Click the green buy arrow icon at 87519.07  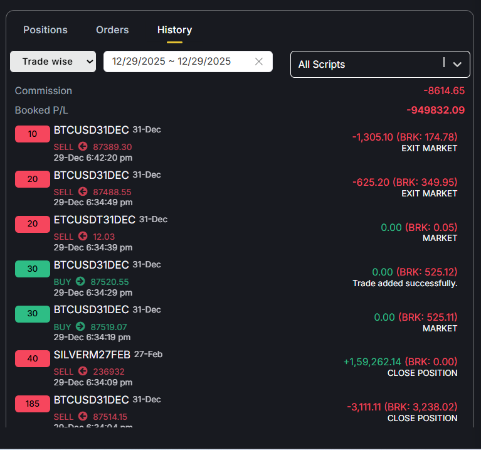80,326
